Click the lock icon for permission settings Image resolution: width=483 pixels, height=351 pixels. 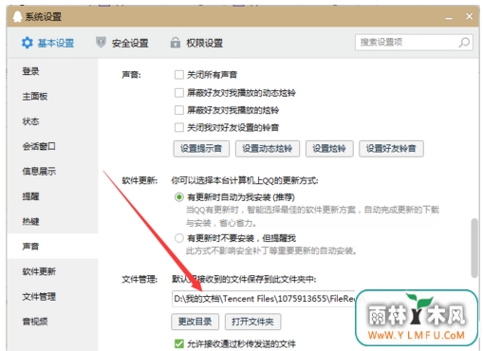tap(176, 43)
